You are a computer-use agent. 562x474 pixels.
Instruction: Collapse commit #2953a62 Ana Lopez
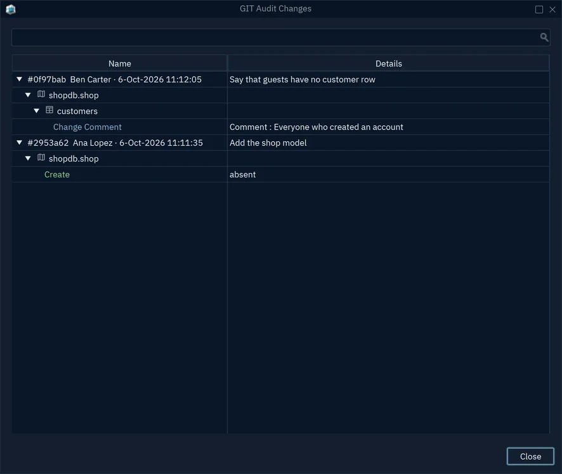(x=20, y=143)
